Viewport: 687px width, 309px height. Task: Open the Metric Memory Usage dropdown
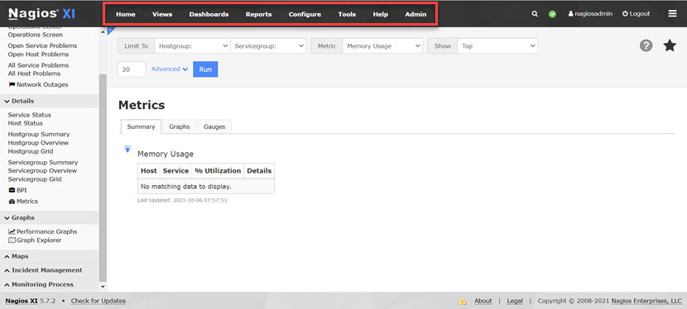(x=382, y=46)
